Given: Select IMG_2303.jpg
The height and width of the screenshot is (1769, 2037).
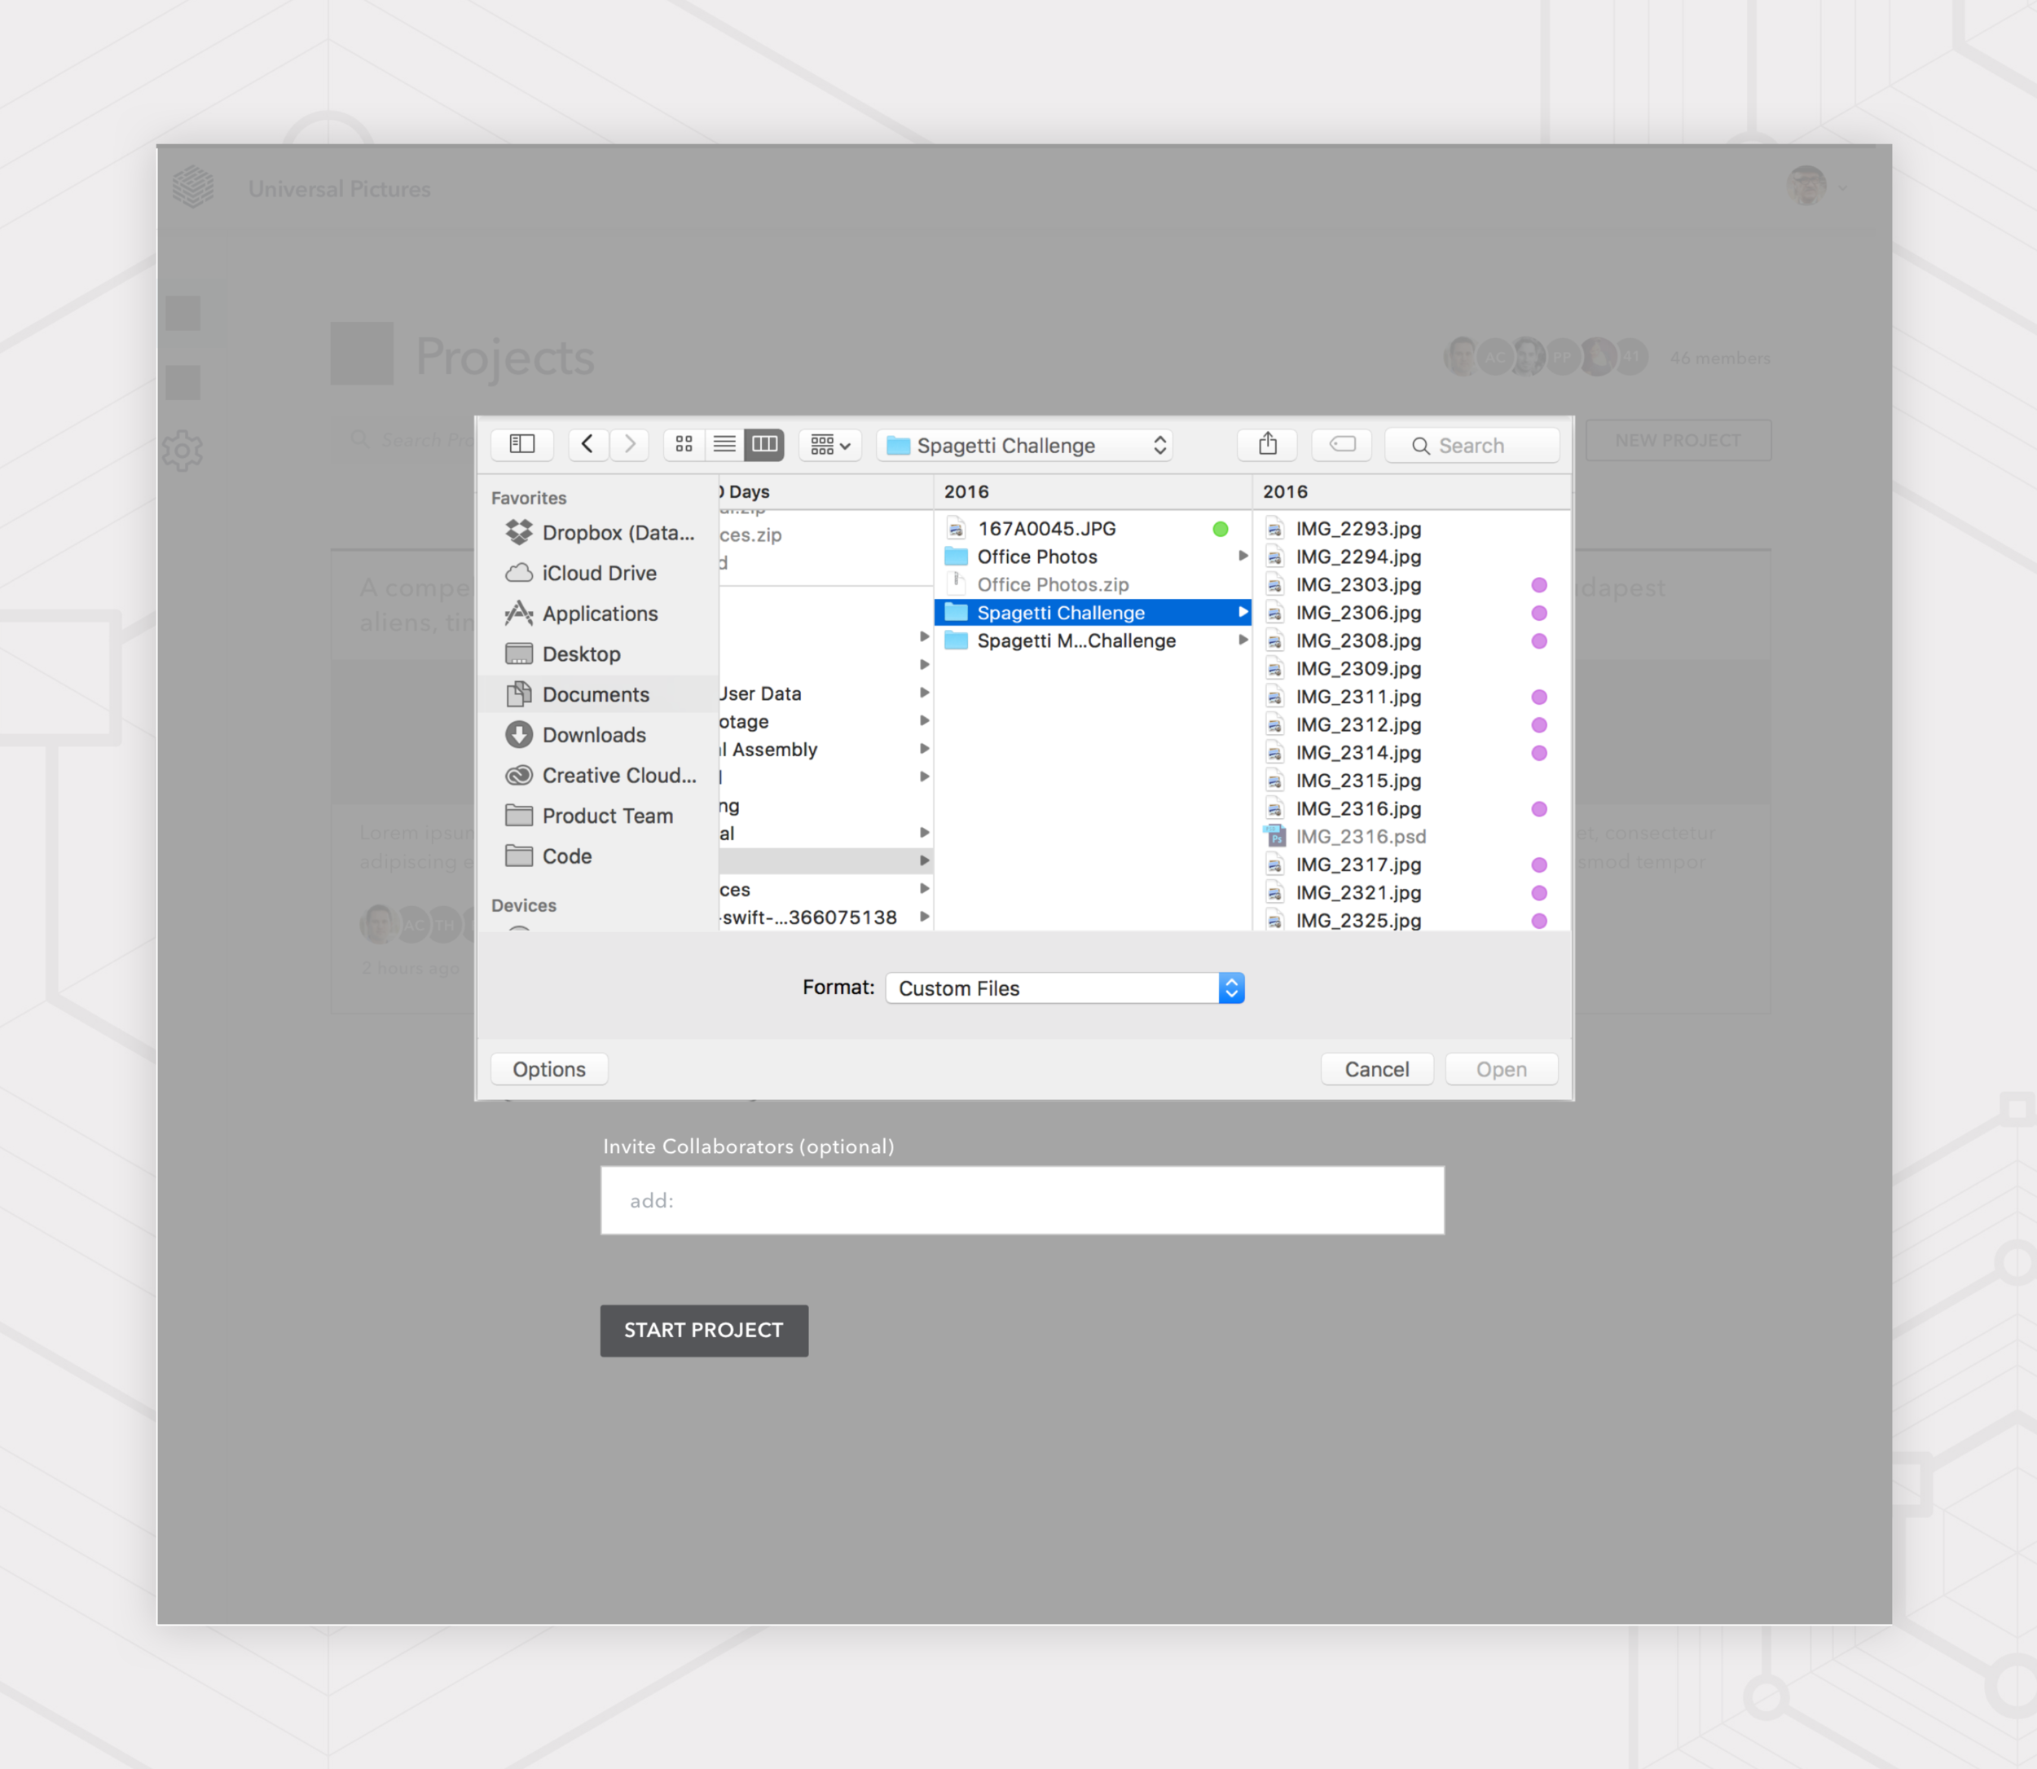Looking at the screenshot, I should point(1411,584).
